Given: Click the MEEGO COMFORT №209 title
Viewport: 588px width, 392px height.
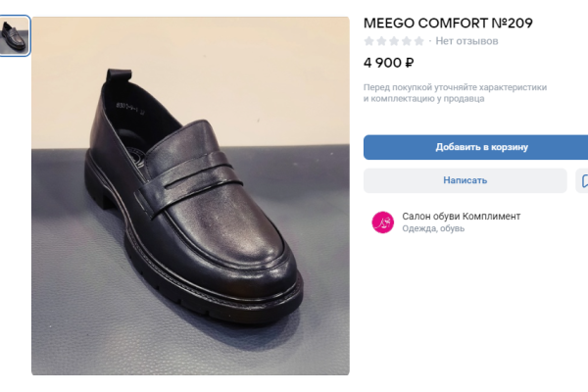Looking at the screenshot, I should [448, 23].
